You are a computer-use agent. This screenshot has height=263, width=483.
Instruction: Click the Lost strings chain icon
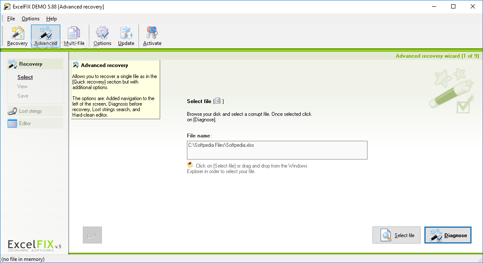click(x=12, y=111)
